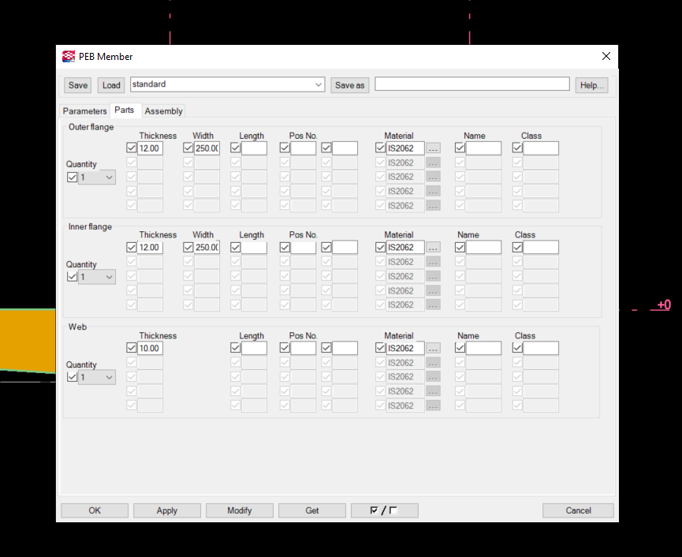Click Inner flange Material field IS2062
Screen dimensions: 682x557
pos(405,248)
